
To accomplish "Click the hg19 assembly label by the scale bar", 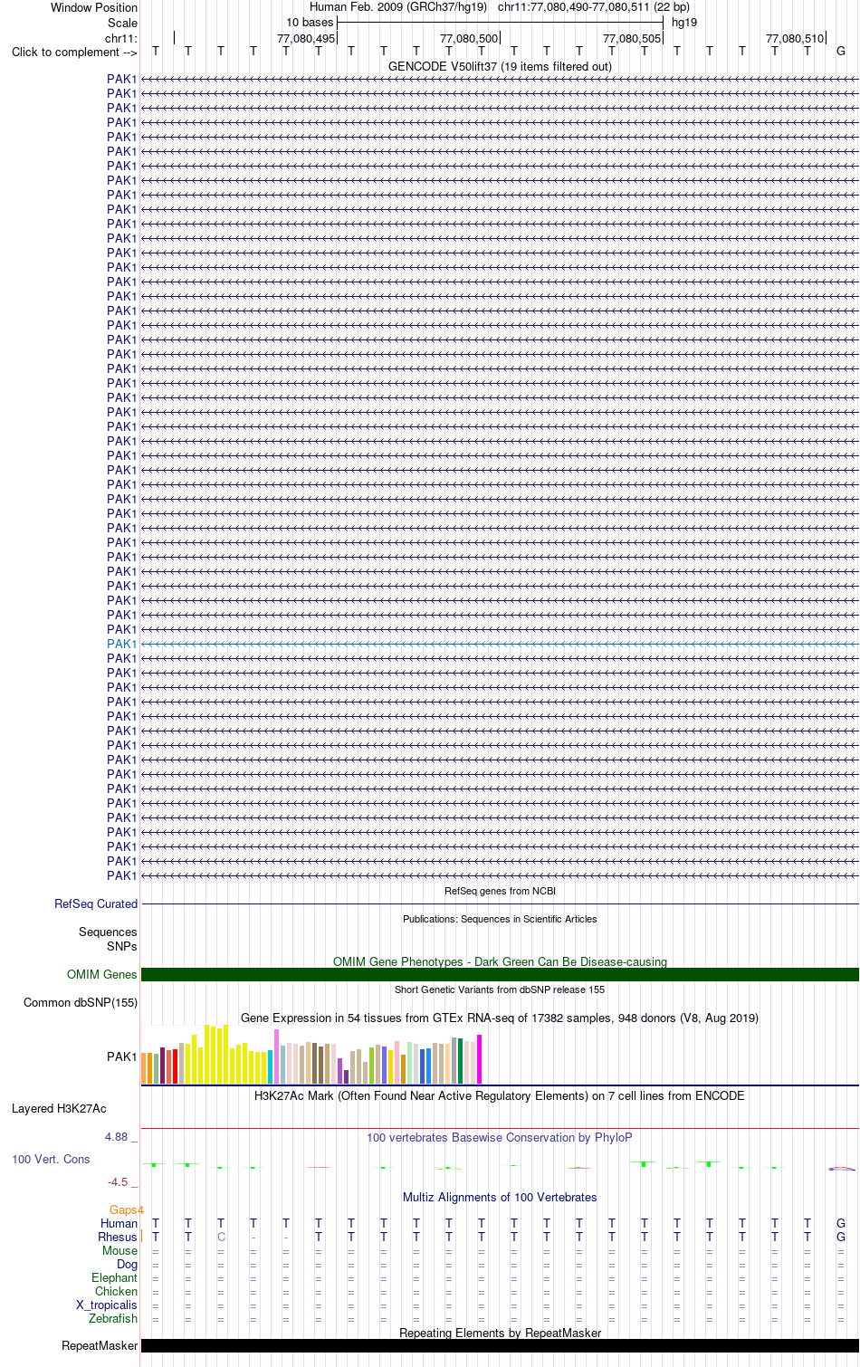I will coord(684,22).
